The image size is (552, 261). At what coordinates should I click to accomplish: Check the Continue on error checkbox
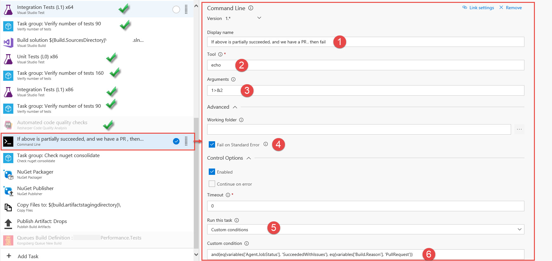212,184
